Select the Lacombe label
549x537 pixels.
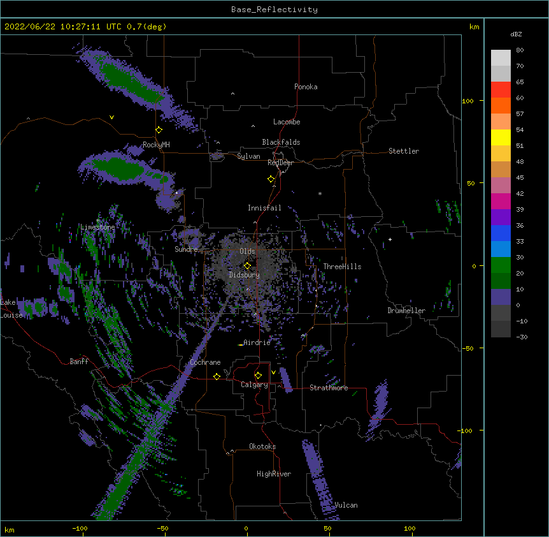(287, 122)
